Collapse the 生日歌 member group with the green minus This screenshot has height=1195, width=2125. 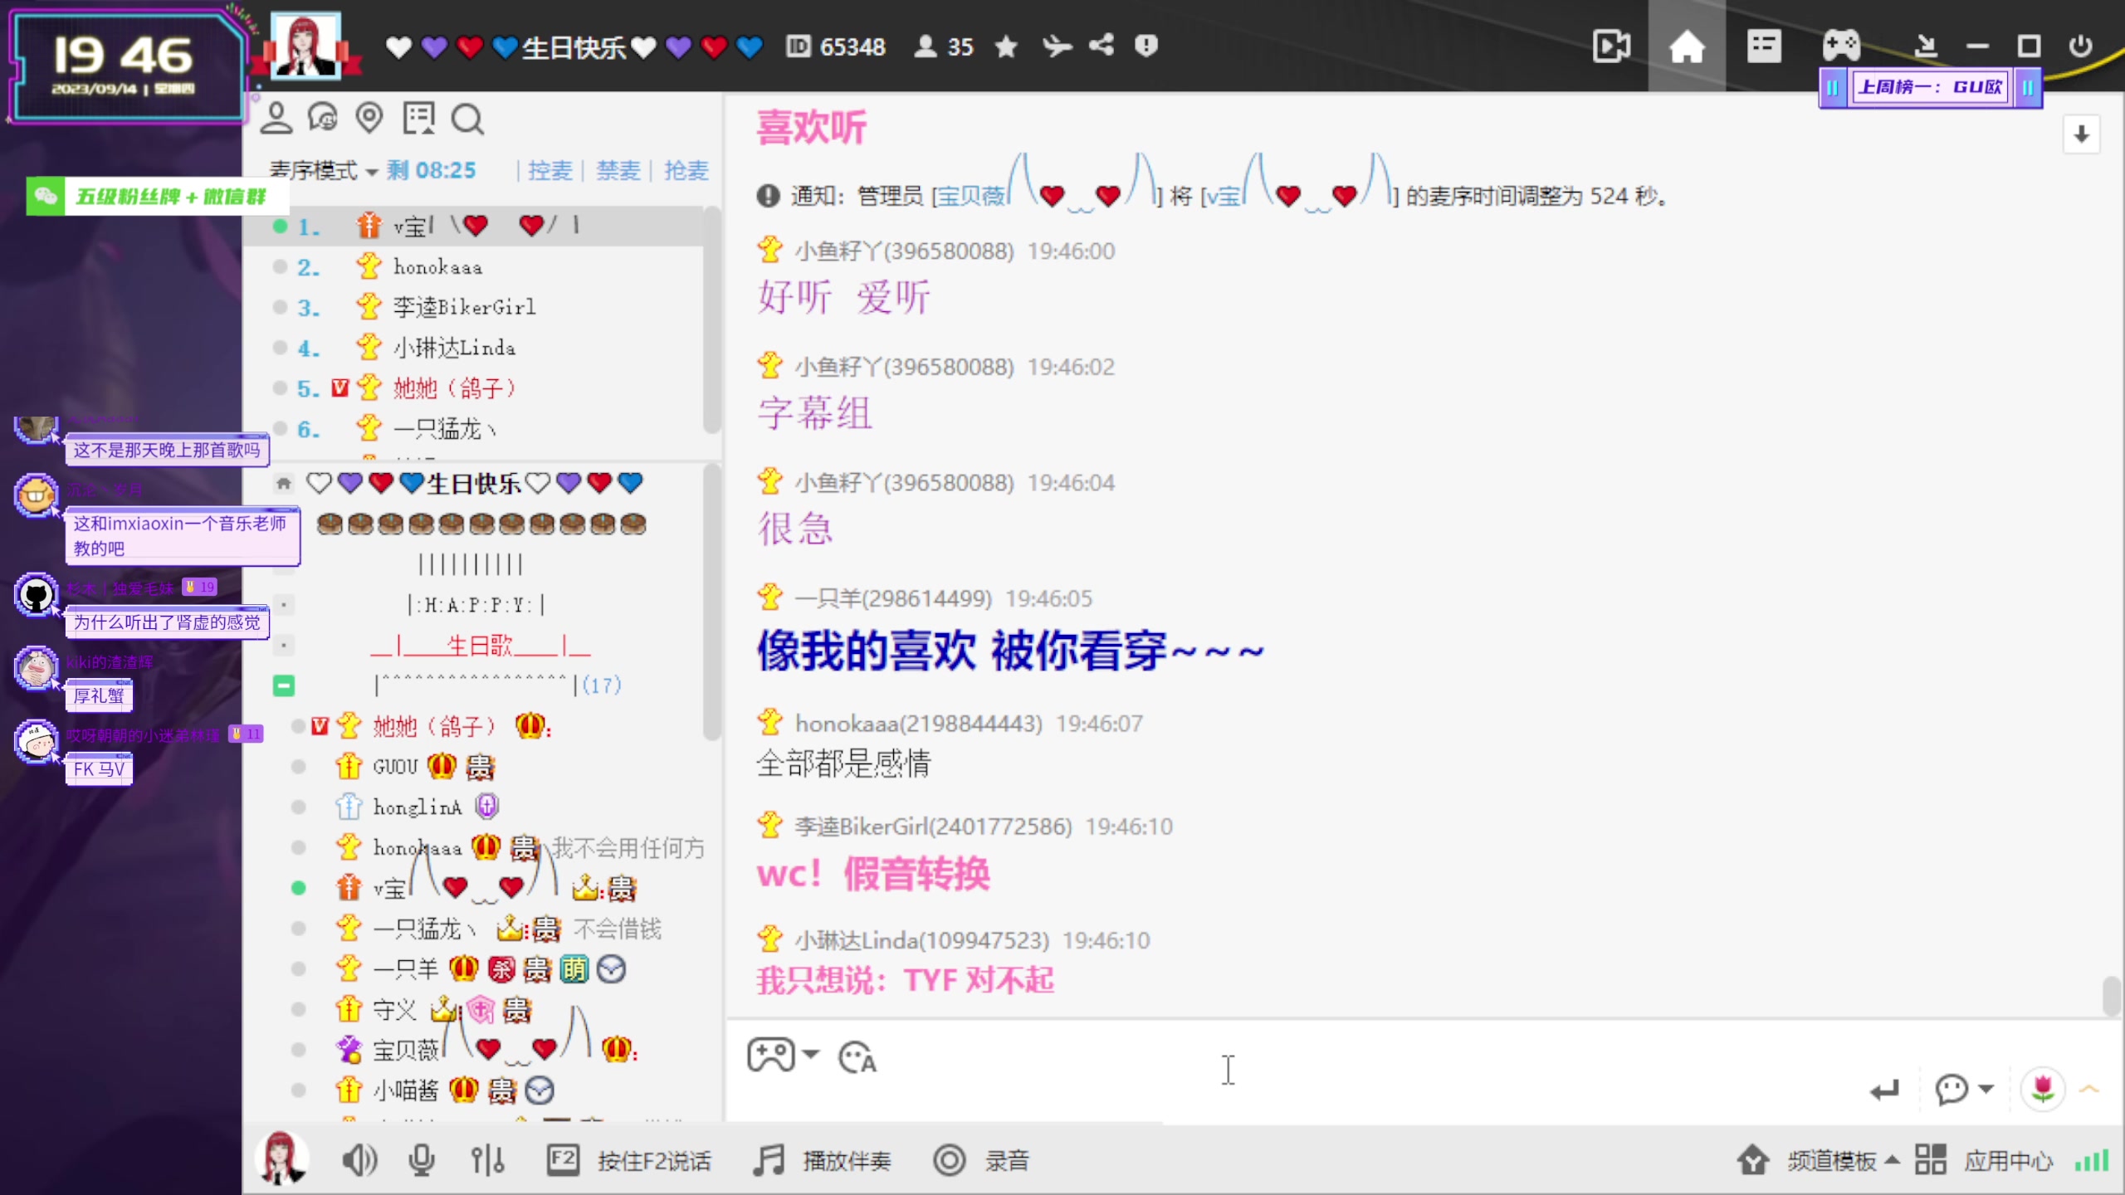click(283, 685)
